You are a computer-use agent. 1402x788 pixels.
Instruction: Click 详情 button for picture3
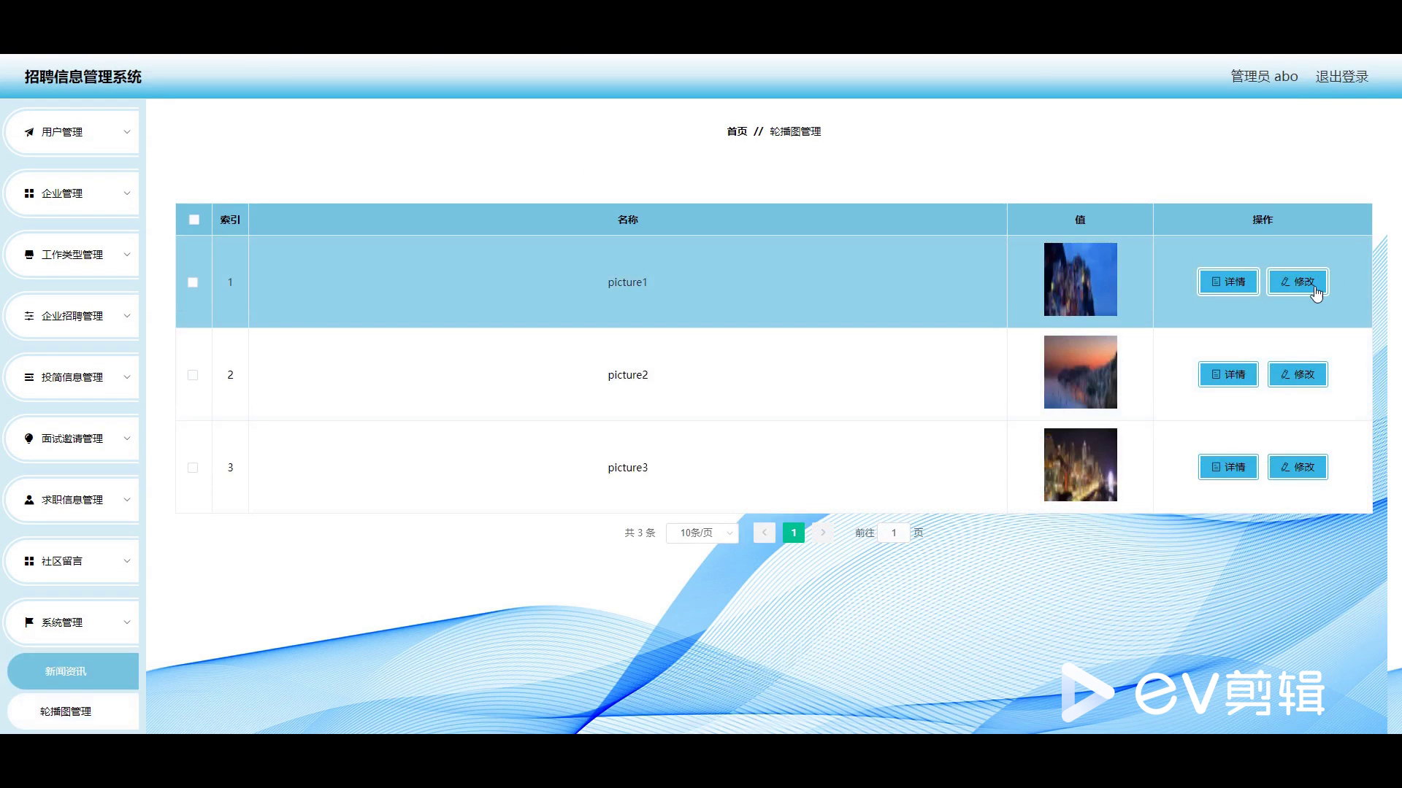click(1228, 467)
